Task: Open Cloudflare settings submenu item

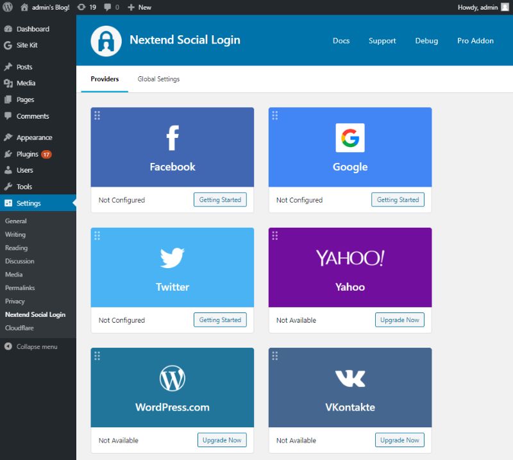Action: pos(19,328)
